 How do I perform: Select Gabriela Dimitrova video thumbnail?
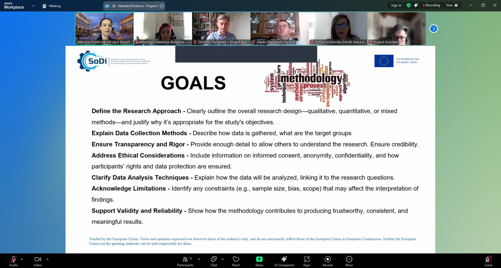pos(104,29)
